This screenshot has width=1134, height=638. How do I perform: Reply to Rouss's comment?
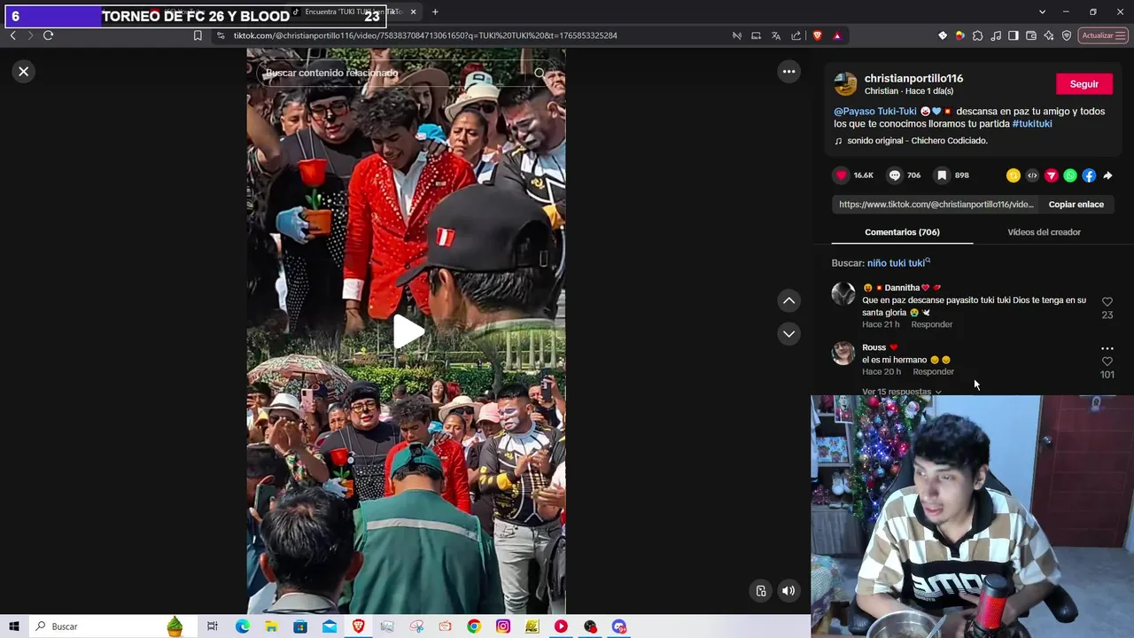coord(933,371)
